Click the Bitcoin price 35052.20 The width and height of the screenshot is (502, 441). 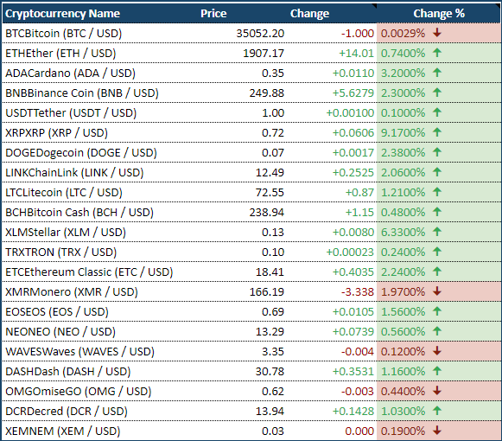[x=260, y=34]
